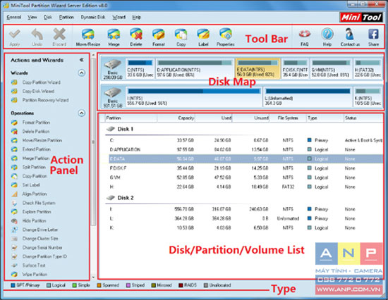
Task: Collapse the Operations section
Action: point(82,113)
